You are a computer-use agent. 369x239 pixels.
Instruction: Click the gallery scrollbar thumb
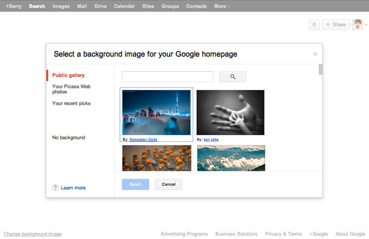(x=321, y=70)
